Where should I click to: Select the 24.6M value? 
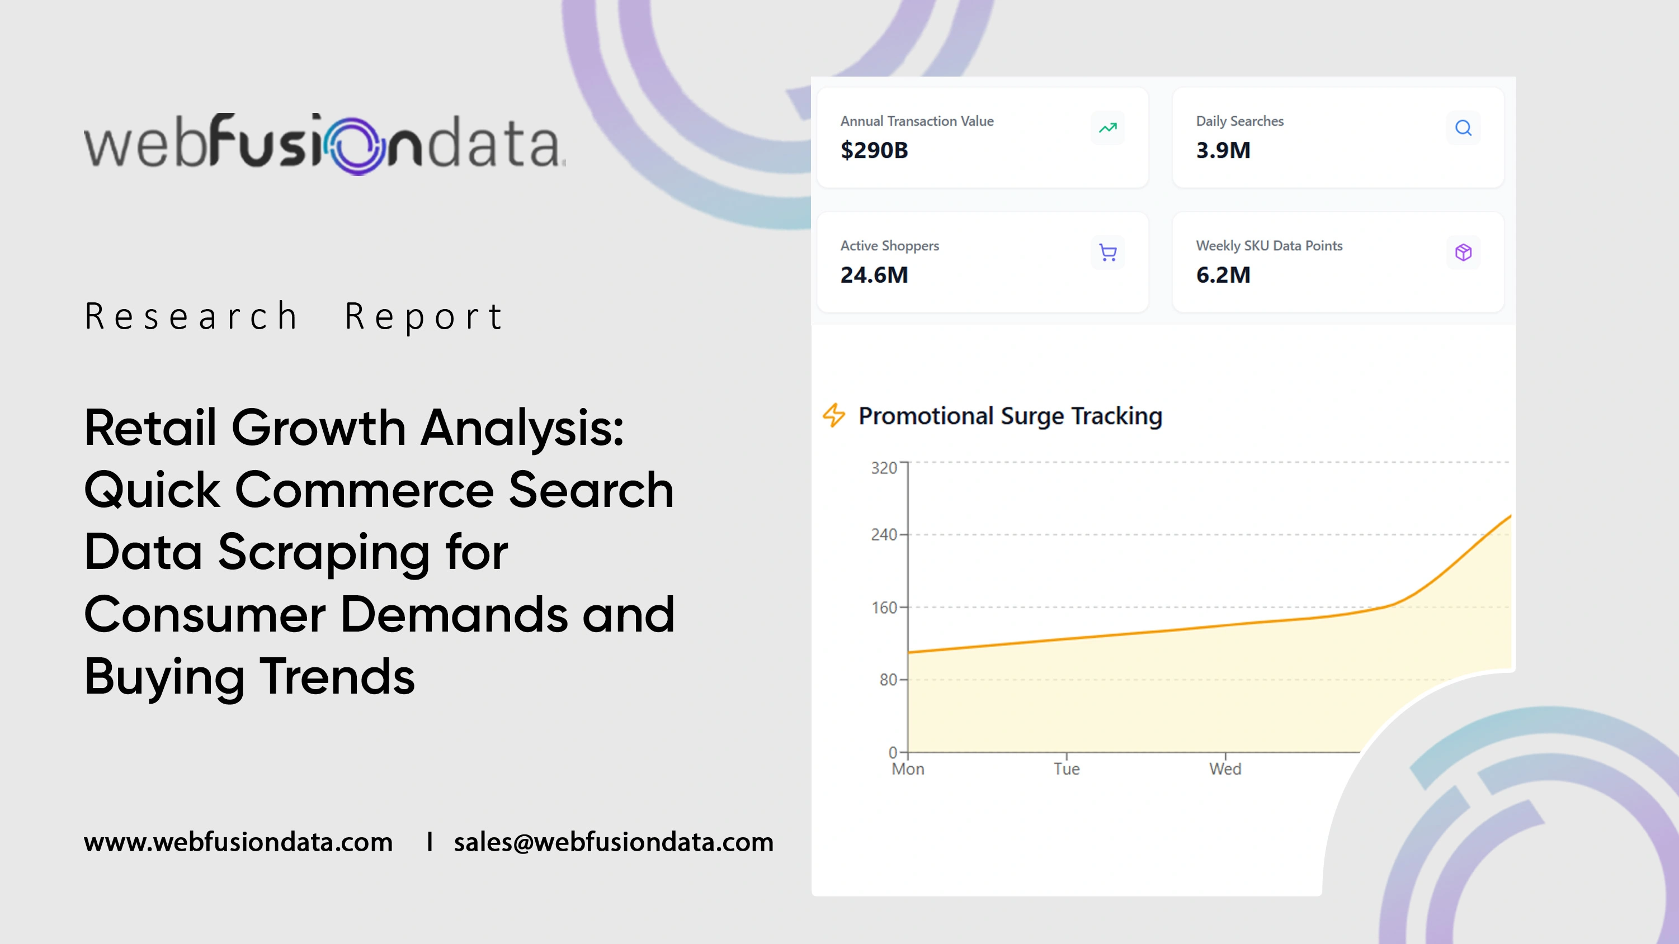tap(874, 275)
